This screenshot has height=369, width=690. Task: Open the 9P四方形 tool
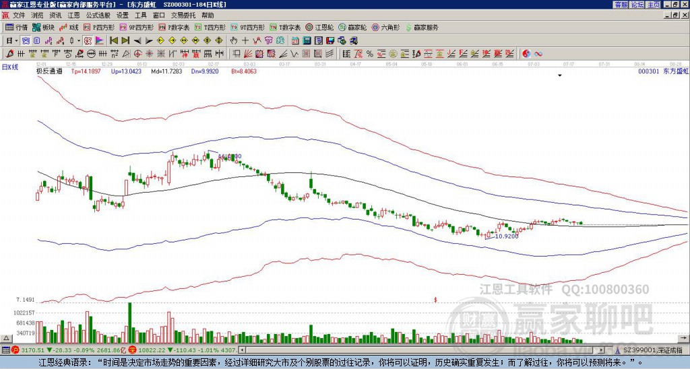click(136, 27)
